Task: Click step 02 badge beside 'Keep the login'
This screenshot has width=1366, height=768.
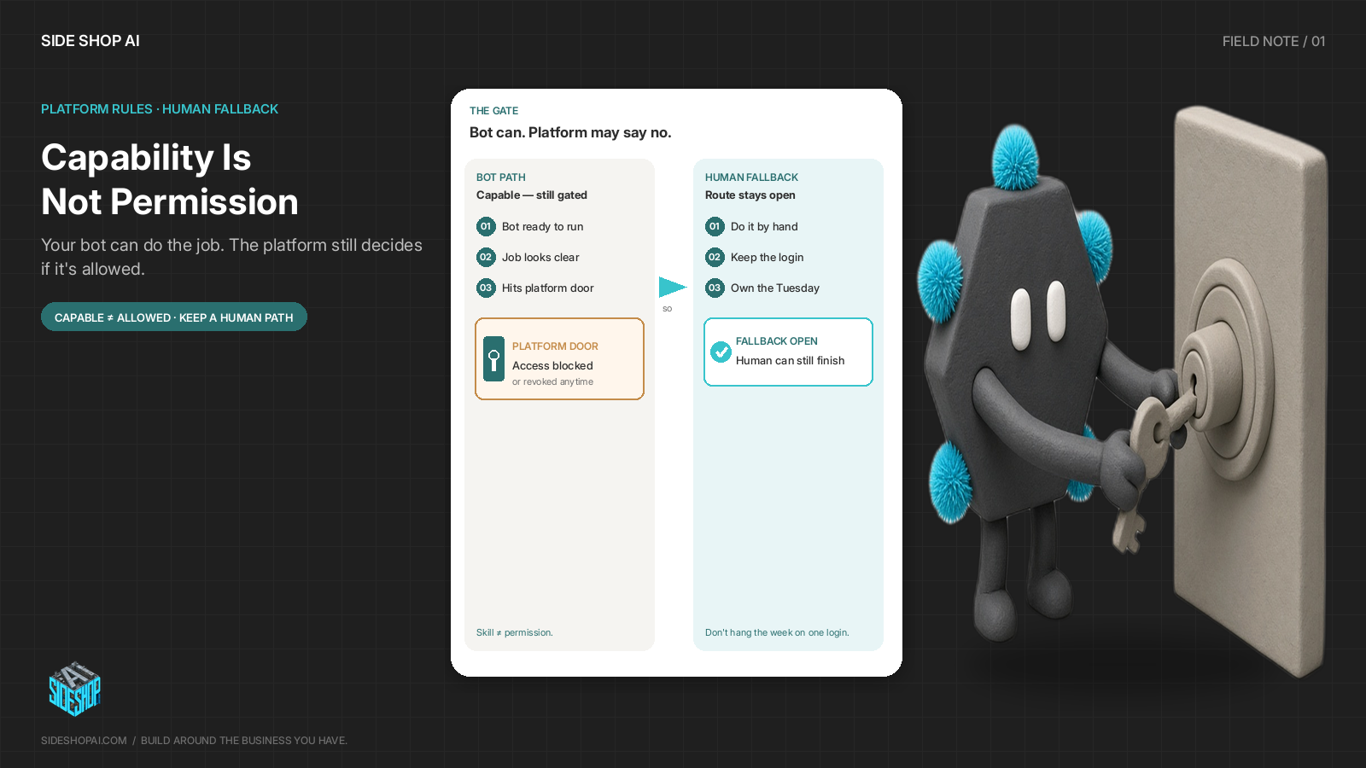Action: pos(715,257)
